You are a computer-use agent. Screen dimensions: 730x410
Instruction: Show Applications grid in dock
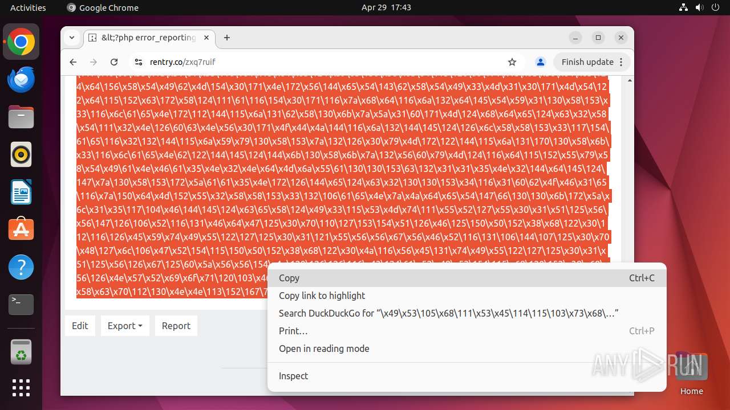pos(21,388)
